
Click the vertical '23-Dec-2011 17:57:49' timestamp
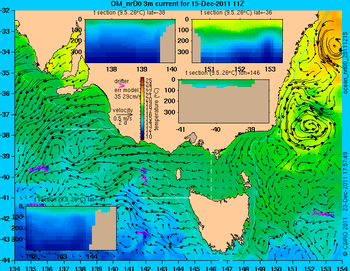[345, 181]
